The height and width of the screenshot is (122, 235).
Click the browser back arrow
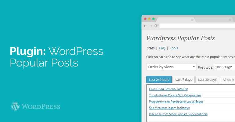(145, 26)
